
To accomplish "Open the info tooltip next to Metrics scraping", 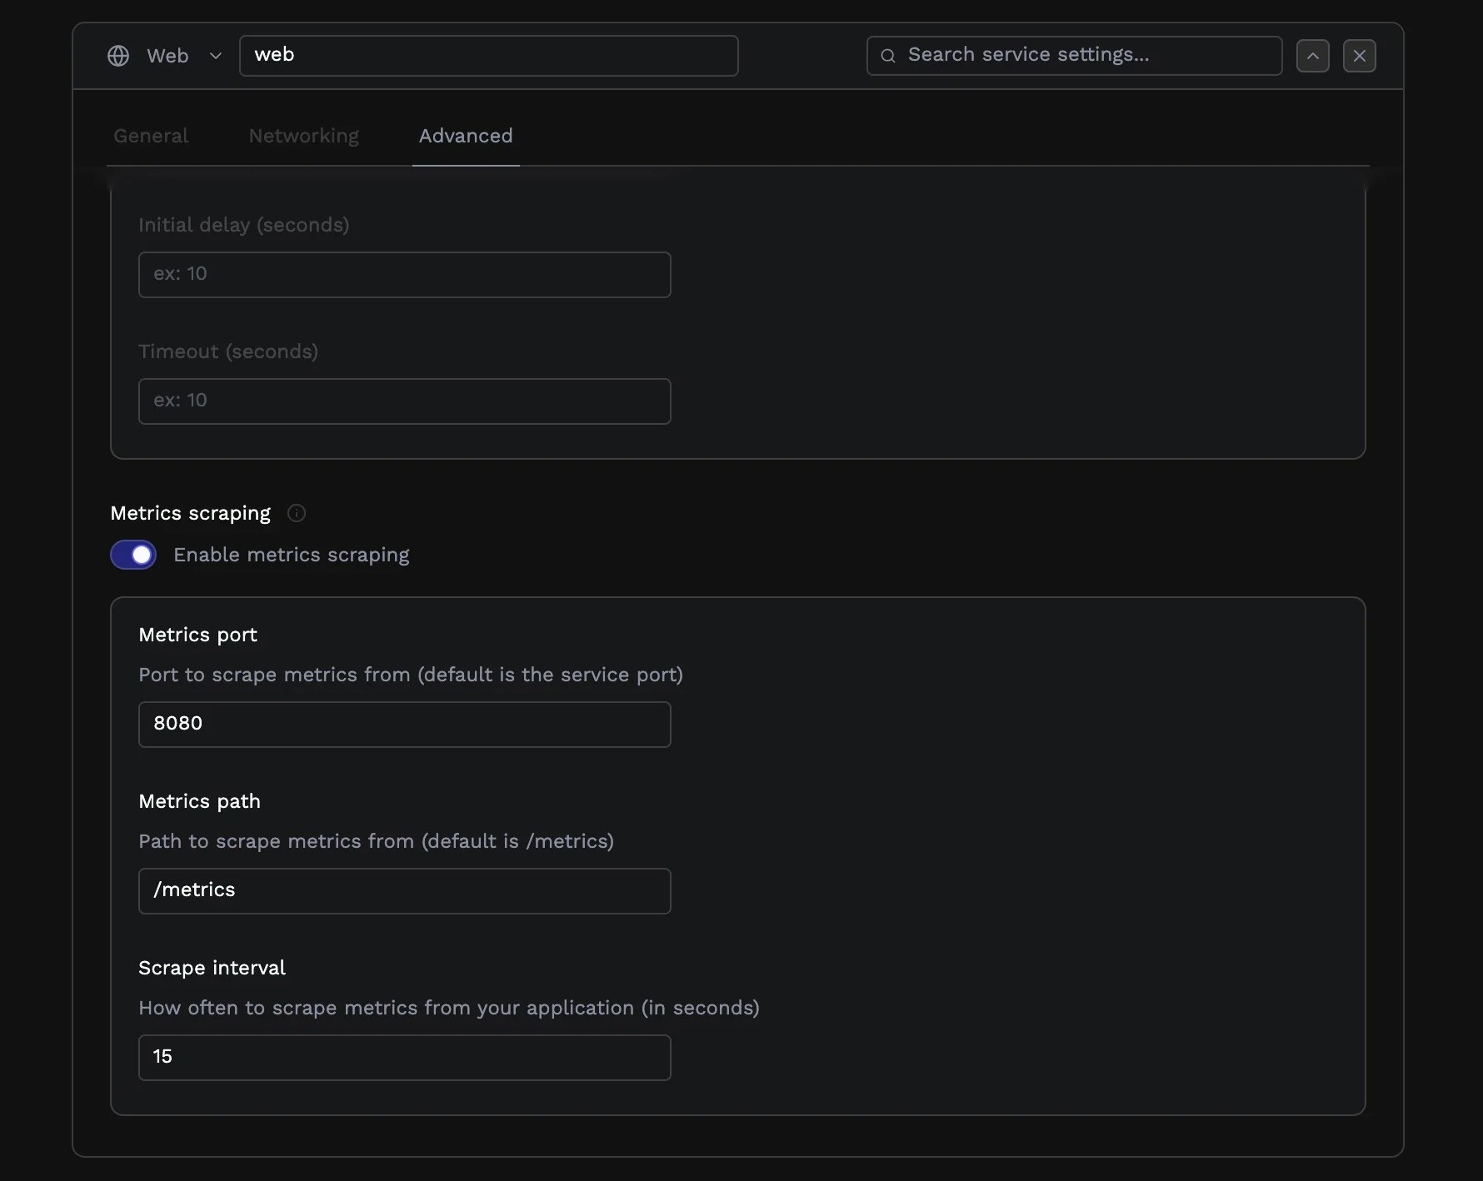I will (x=297, y=513).
